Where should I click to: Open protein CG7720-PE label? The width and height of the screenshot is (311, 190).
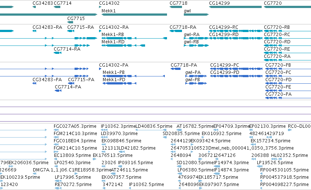point(278,87)
